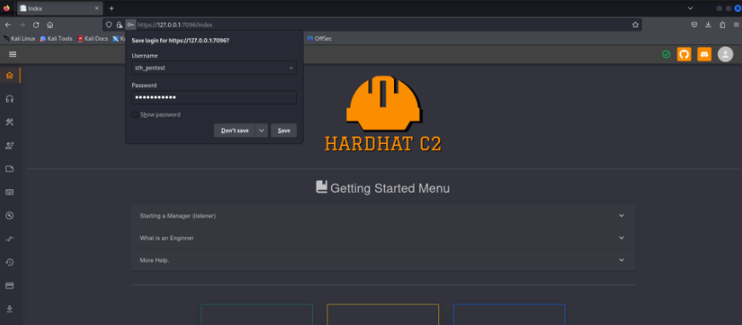742x325 pixels.
Task: Expand the More Help section
Action: pos(383,260)
